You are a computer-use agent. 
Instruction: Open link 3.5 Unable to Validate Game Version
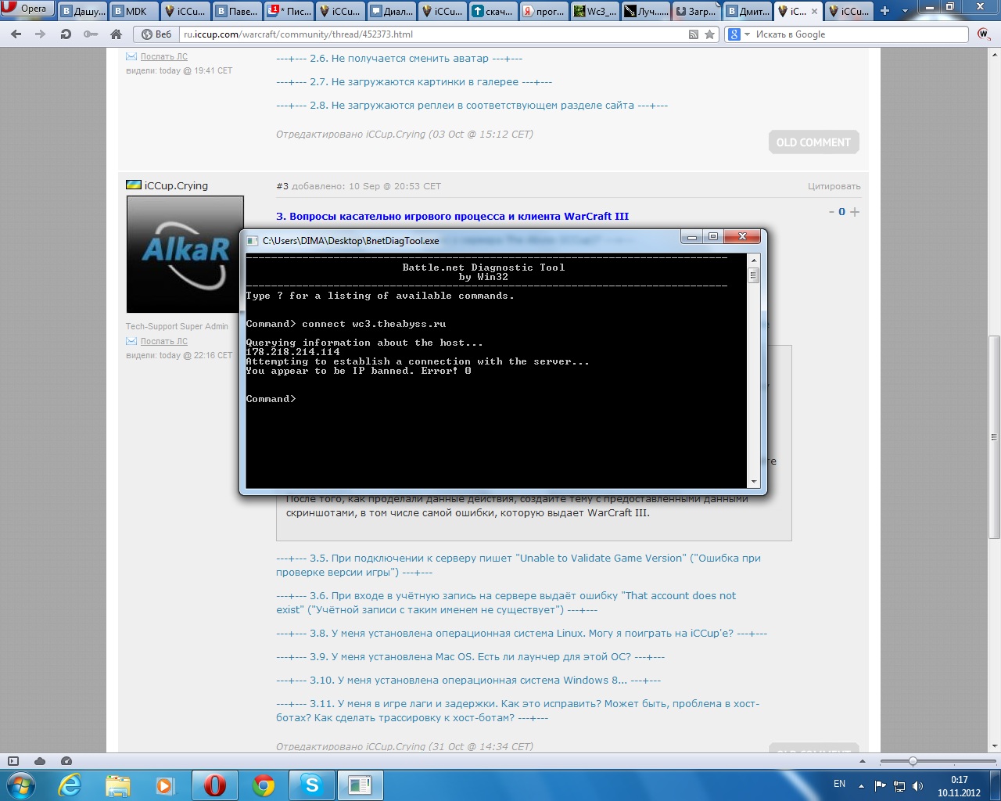point(518,566)
